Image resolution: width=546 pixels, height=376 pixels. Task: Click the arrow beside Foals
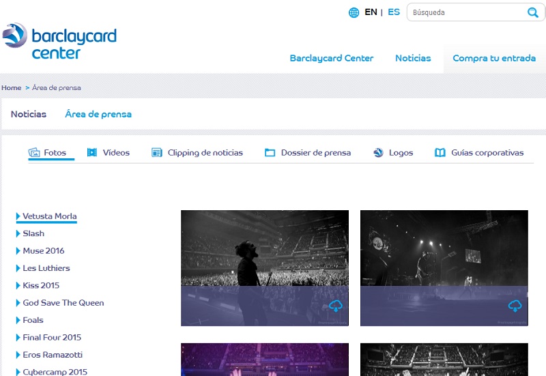[x=18, y=320]
